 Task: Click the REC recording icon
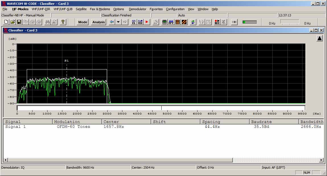click(217, 22)
